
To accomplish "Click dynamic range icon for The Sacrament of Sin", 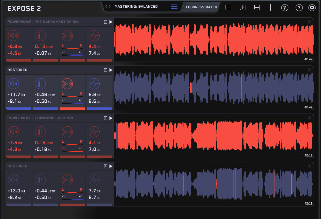I will (x=94, y=36).
